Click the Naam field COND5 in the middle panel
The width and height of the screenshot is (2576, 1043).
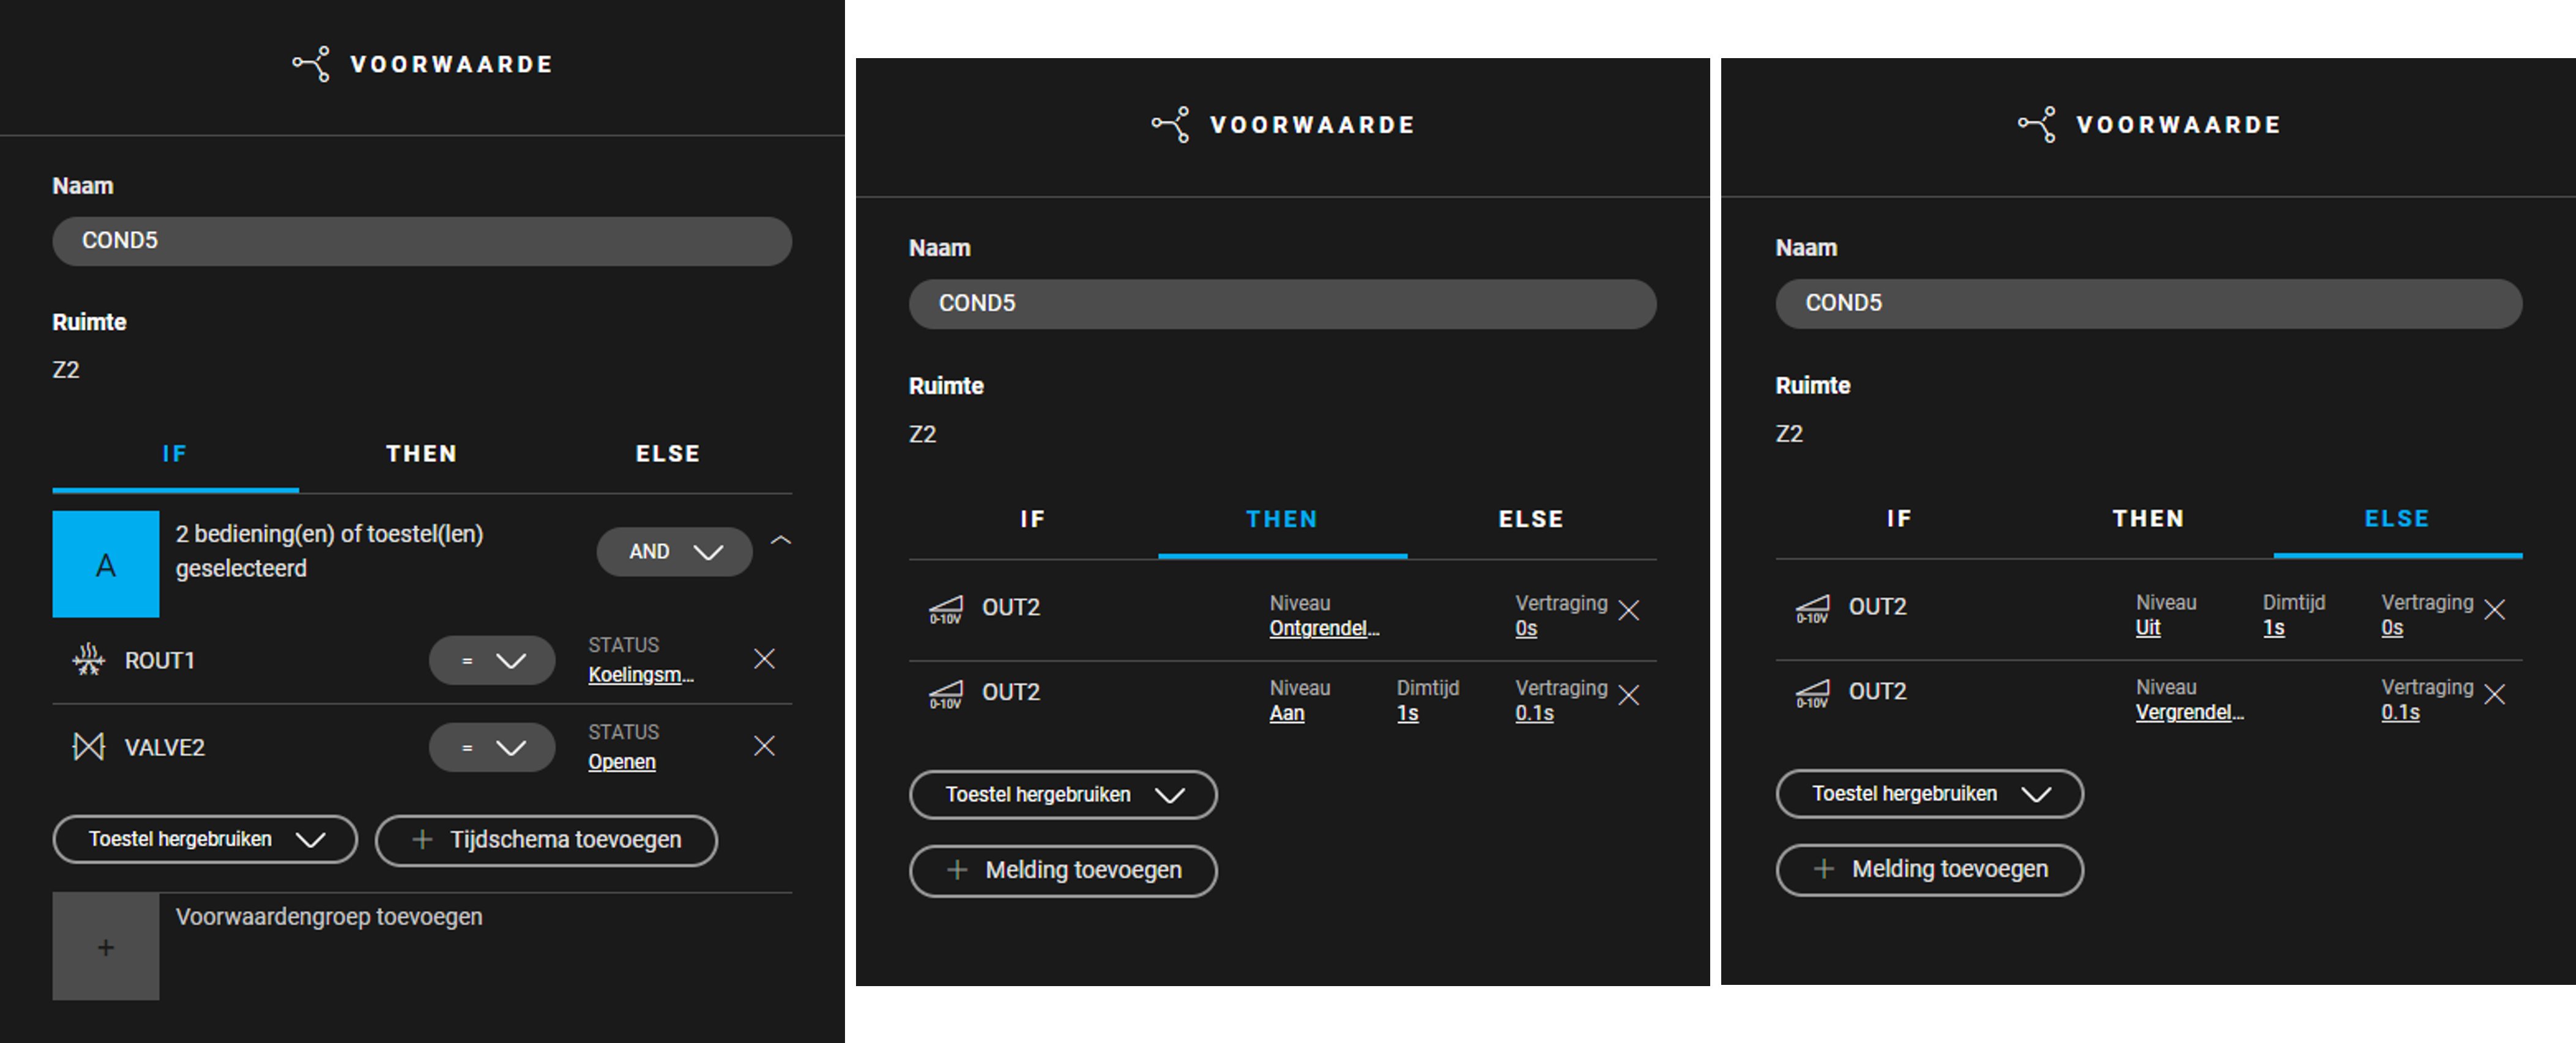1282,304
